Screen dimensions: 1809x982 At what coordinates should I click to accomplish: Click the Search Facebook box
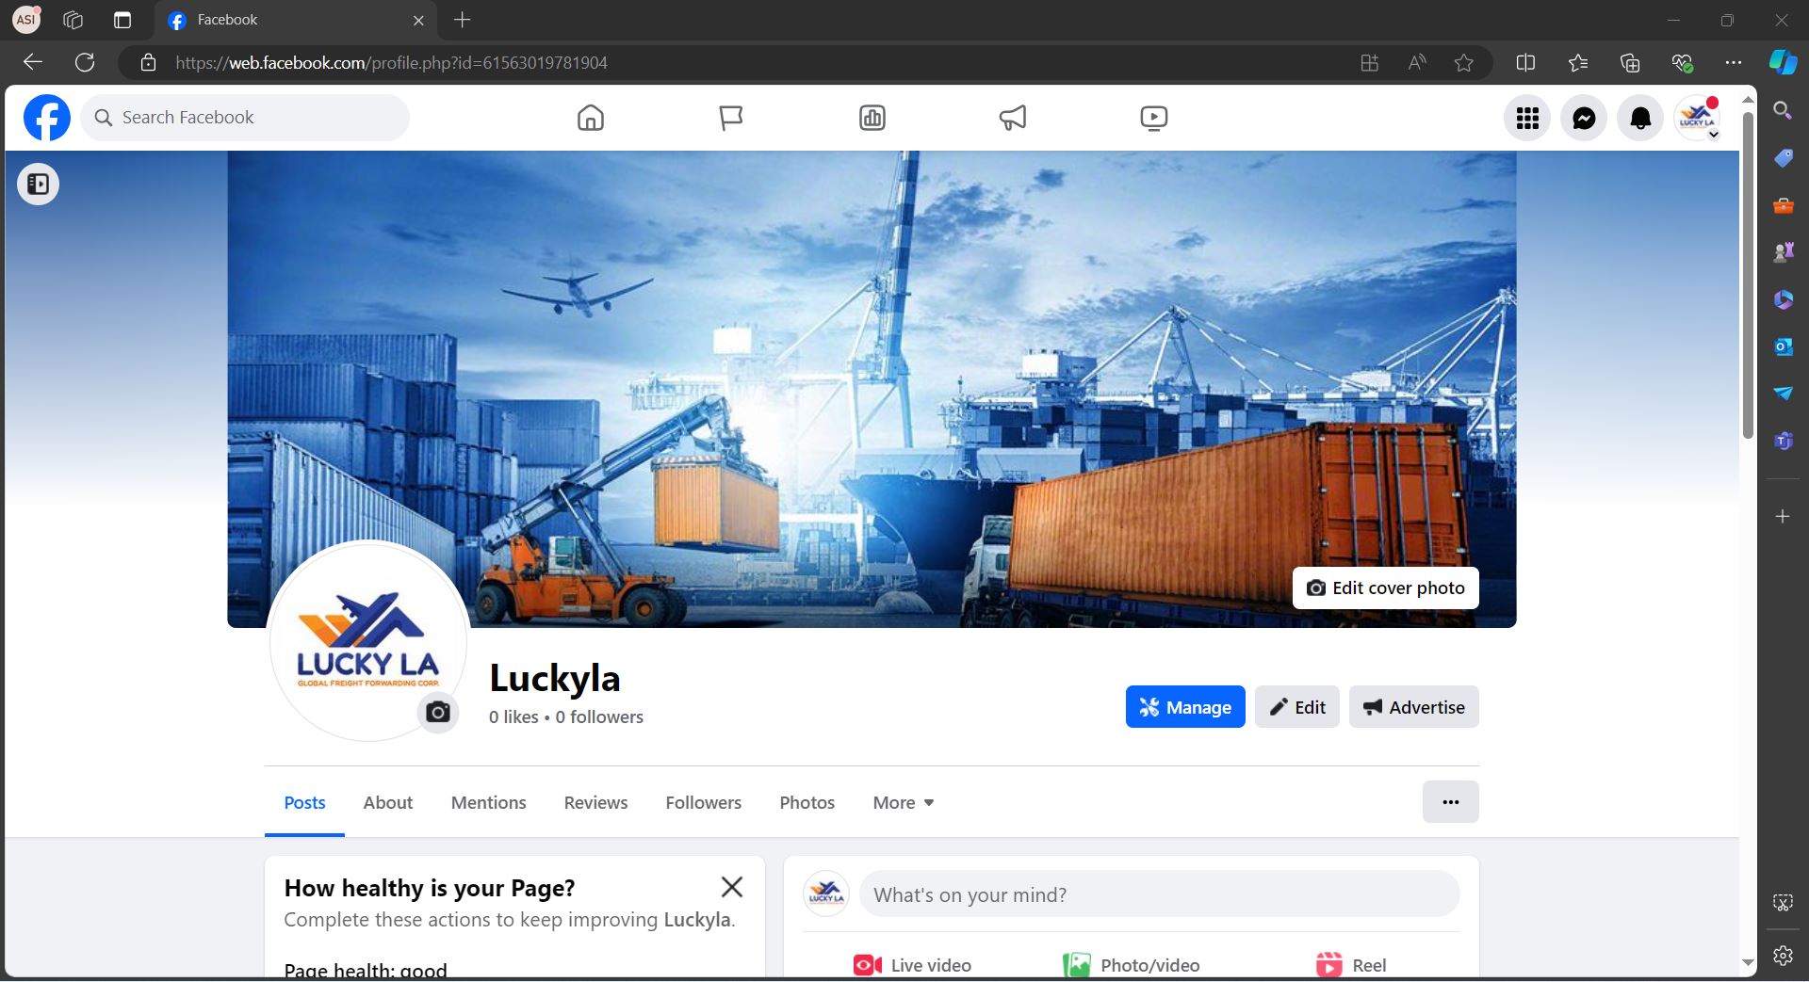pos(245,118)
